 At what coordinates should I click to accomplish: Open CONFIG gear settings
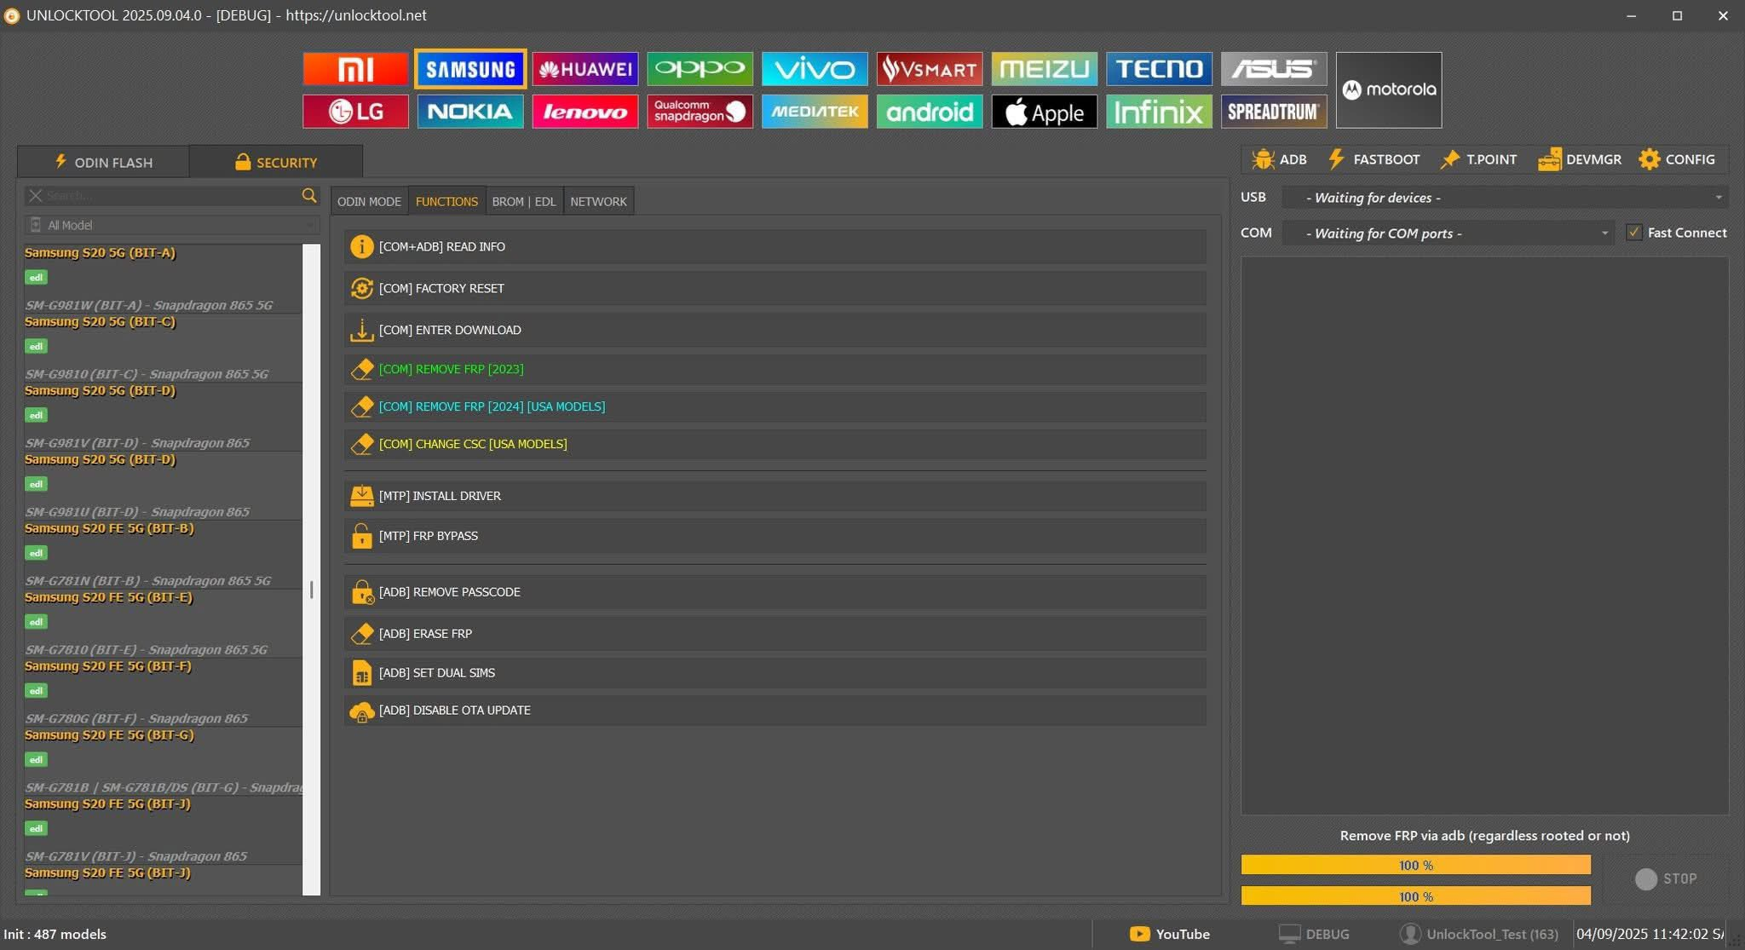(1676, 159)
